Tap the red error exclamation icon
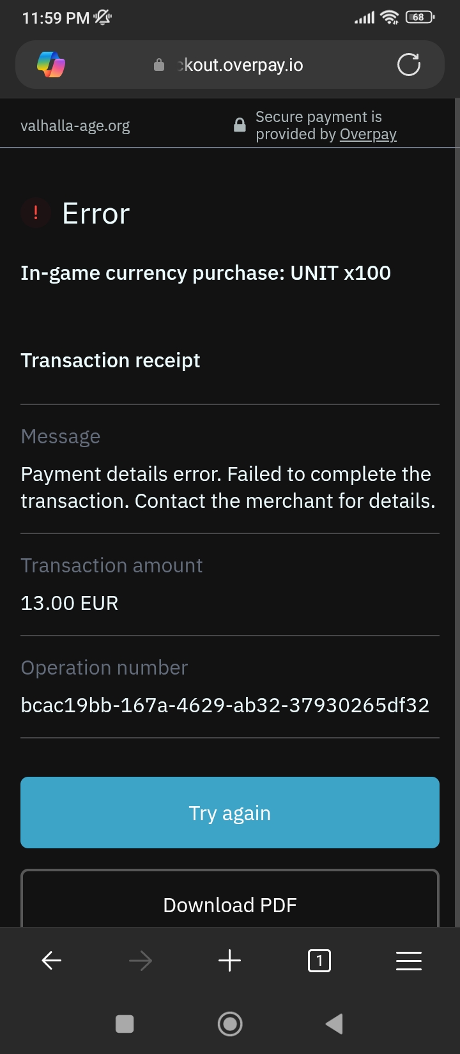This screenshot has width=460, height=1054. [36, 213]
